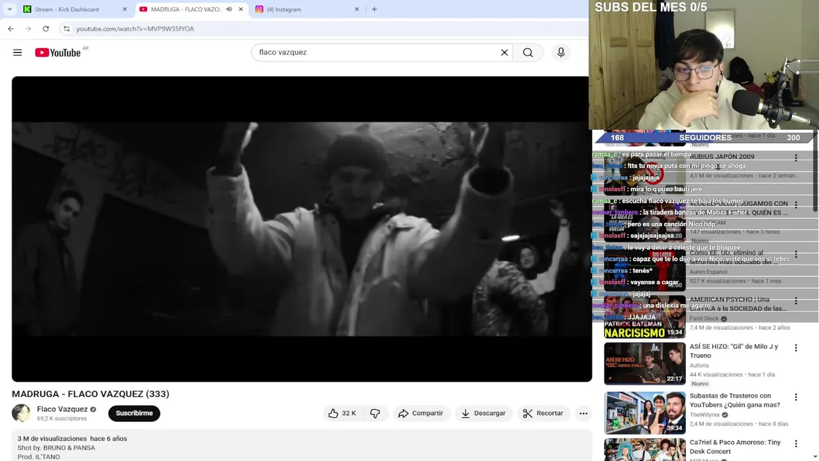Image resolution: width=819 pixels, height=461 pixels.
Task: Click the RUBIUS JAPÓN 2009 title
Action: coord(722,156)
